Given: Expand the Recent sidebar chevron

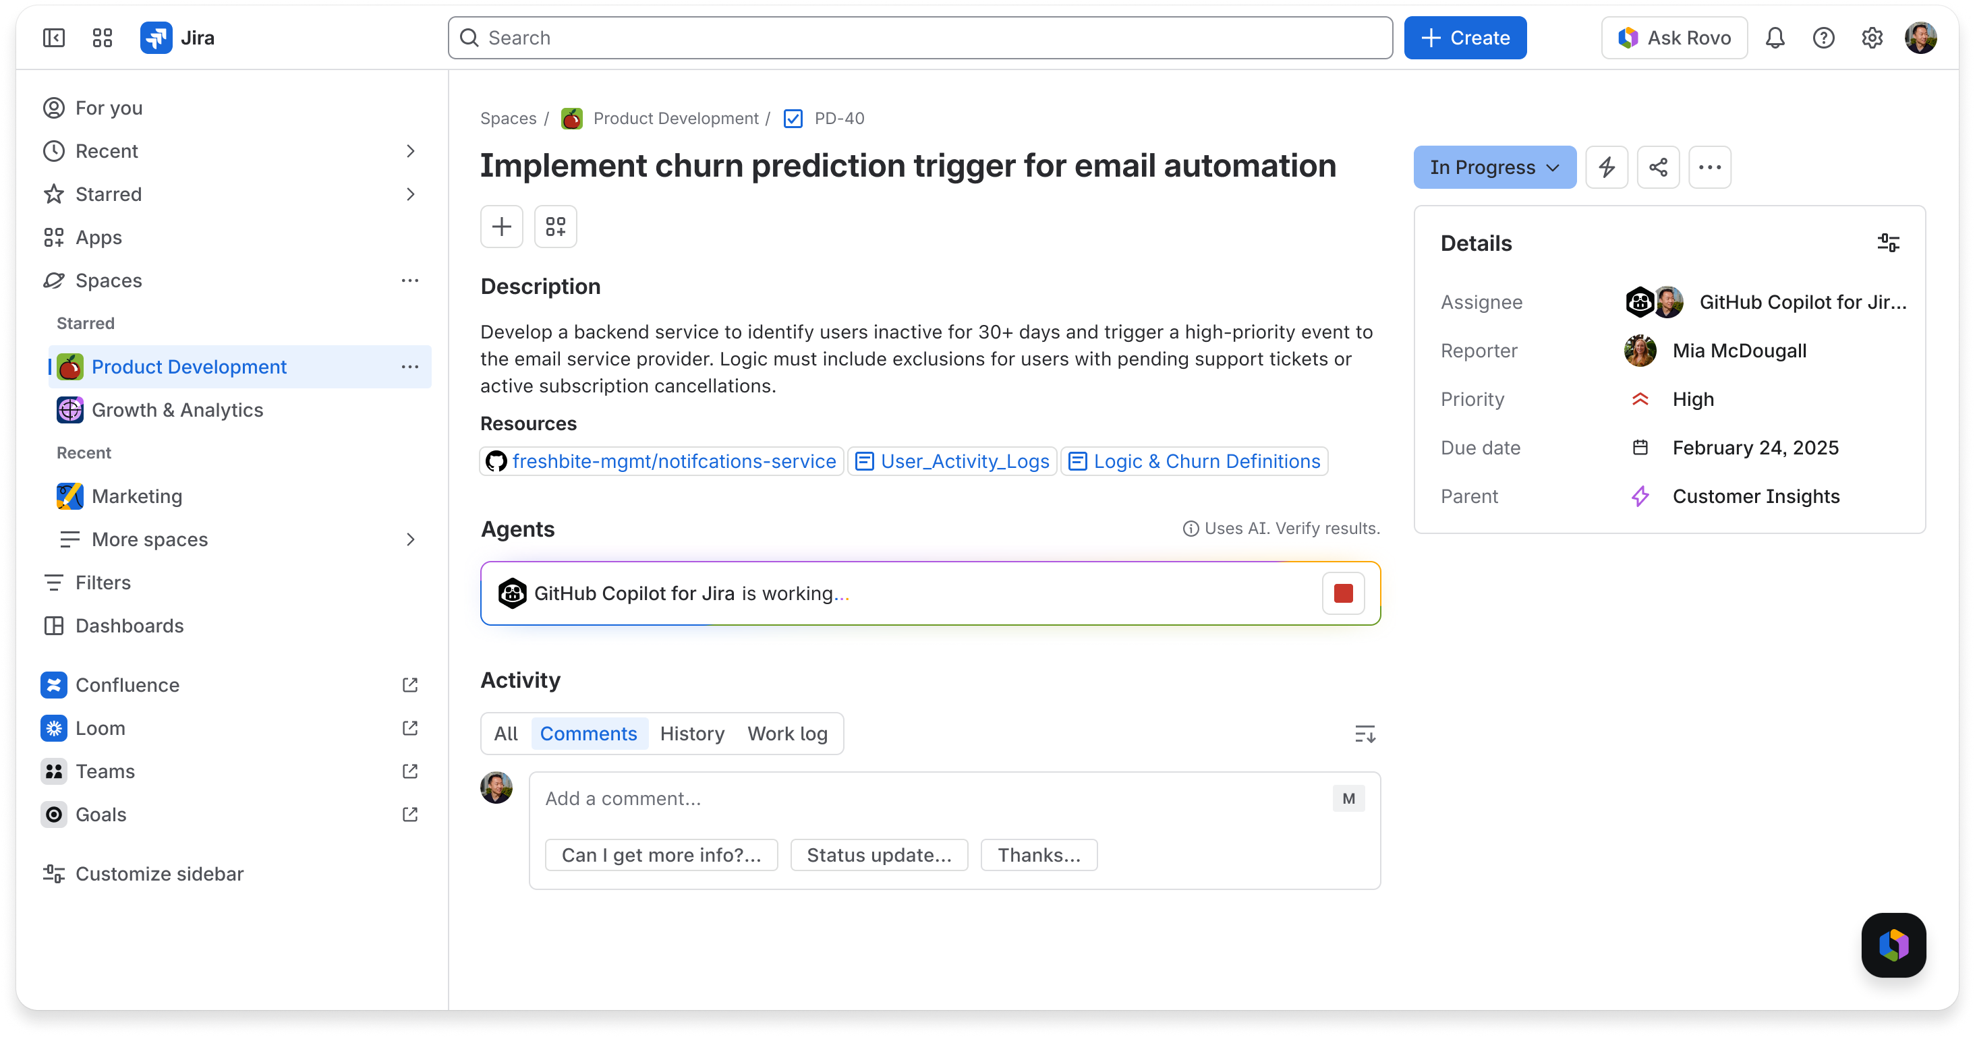Looking at the screenshot, I should (x=410, y=151).
